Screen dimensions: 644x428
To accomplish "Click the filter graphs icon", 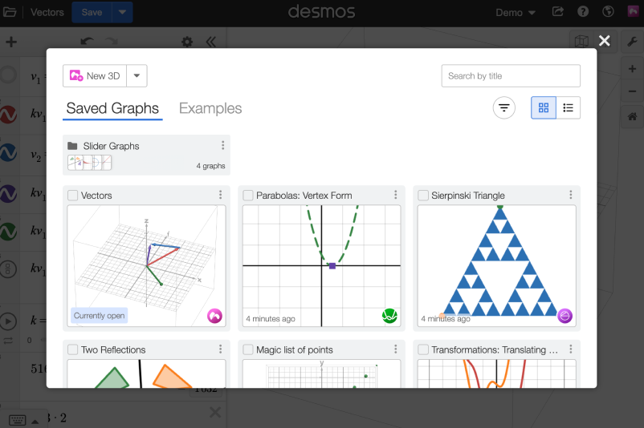I will 503,107.
